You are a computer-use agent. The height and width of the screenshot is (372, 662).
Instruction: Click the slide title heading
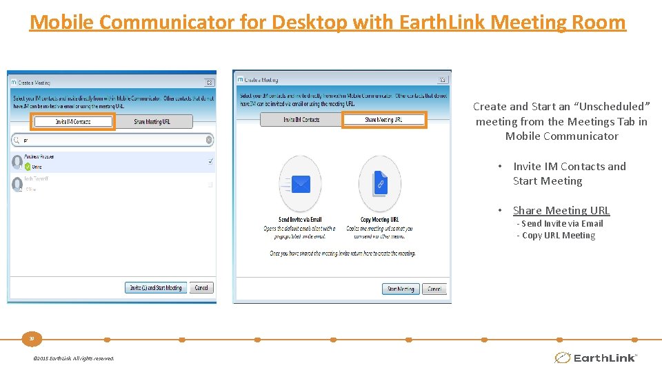coord(328,22)
